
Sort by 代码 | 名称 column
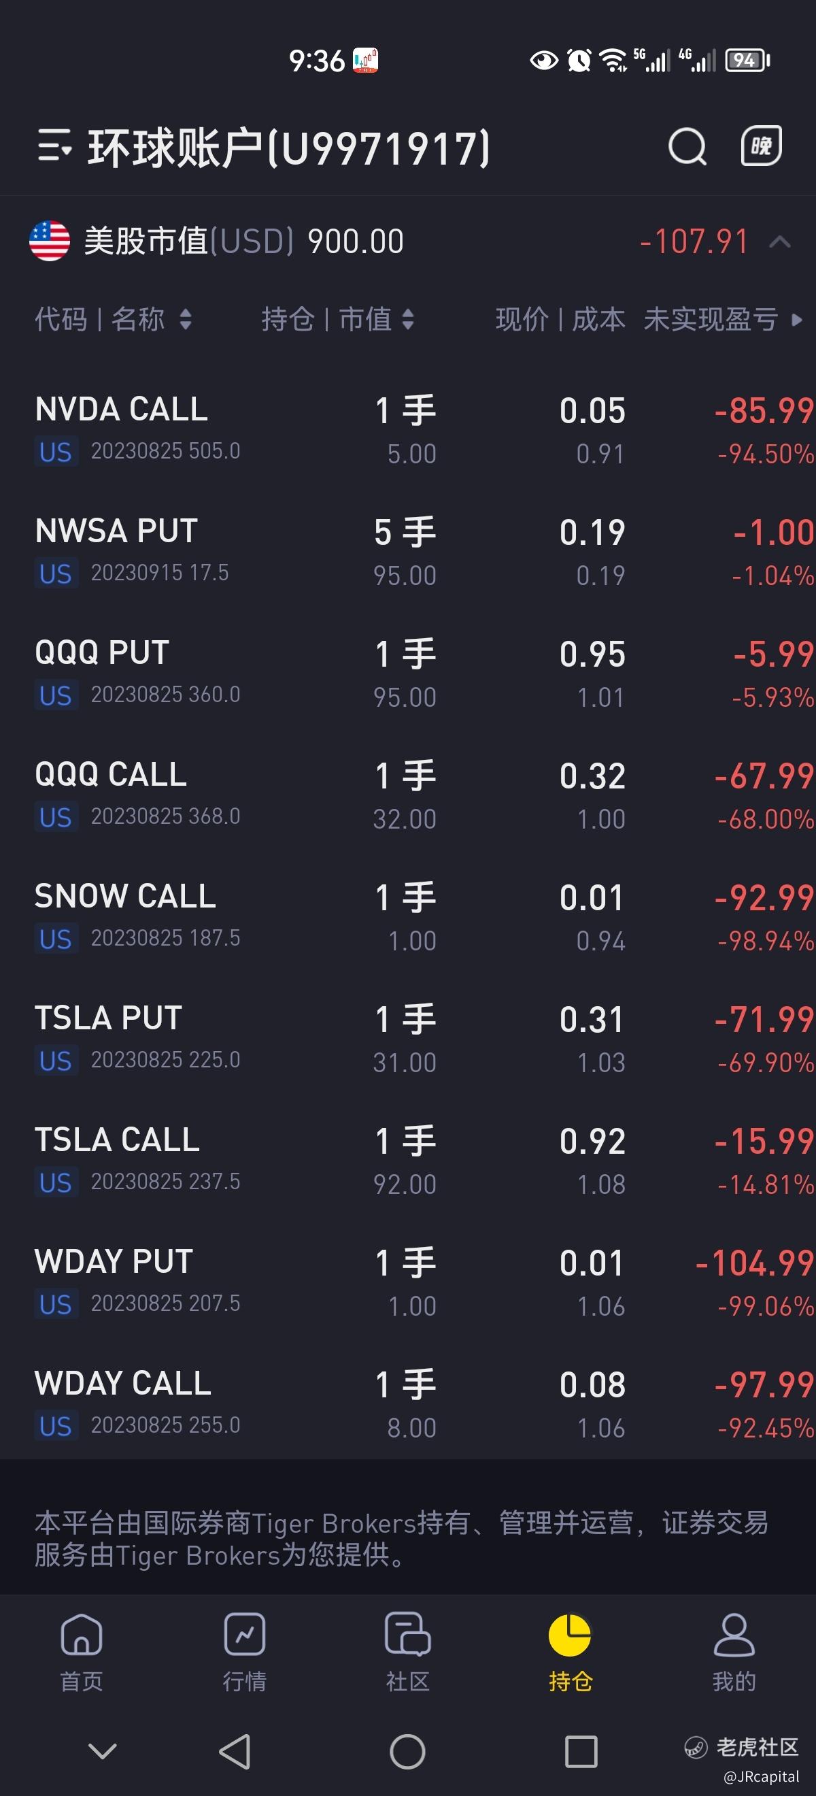113,319
